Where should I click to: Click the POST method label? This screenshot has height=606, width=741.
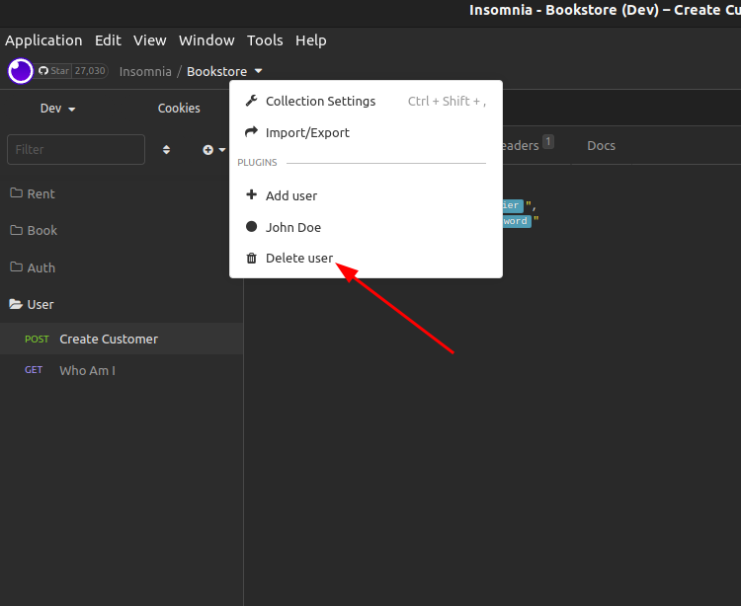(37, 339)
